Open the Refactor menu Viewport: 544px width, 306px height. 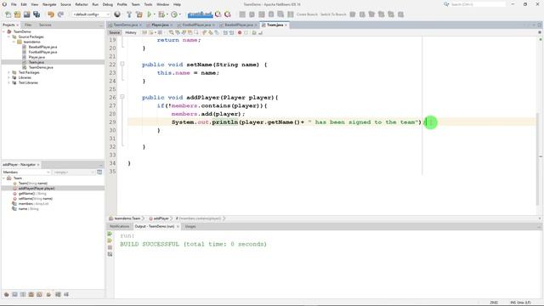click(82, 4)
